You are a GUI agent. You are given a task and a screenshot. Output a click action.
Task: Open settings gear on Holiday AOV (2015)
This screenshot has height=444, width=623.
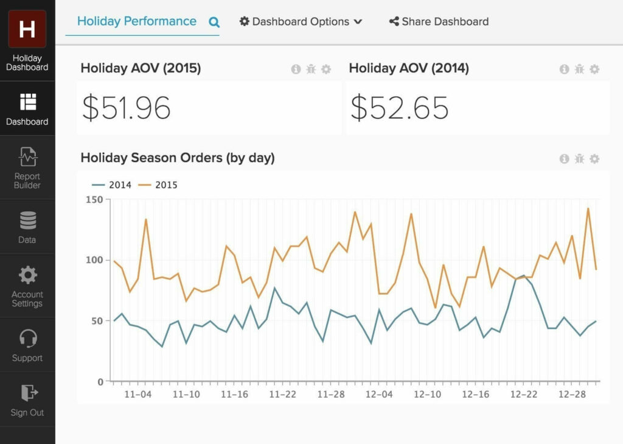click(x=326, y=69)
